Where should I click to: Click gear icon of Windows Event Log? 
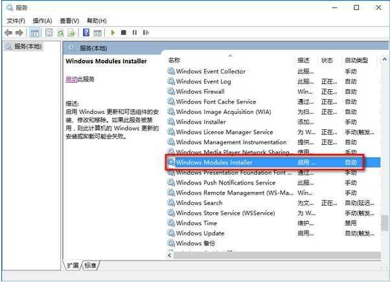coord(171,81)
